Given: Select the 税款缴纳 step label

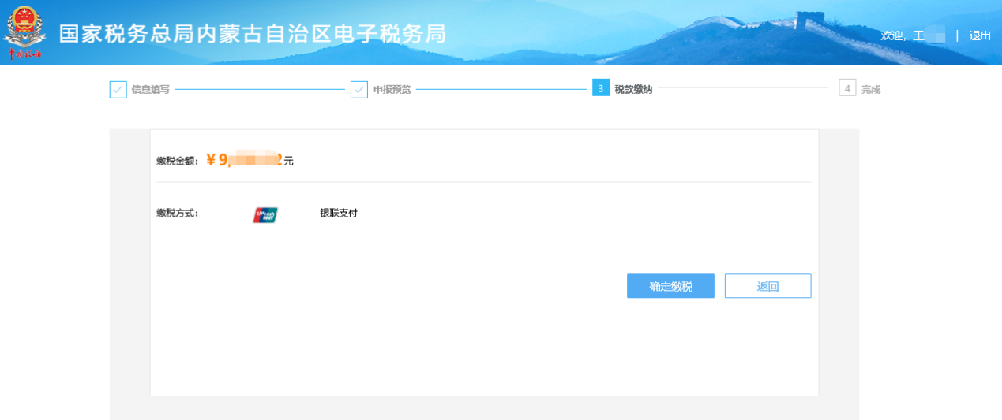Looking at the screenshot, I should (x=633, y=89).
